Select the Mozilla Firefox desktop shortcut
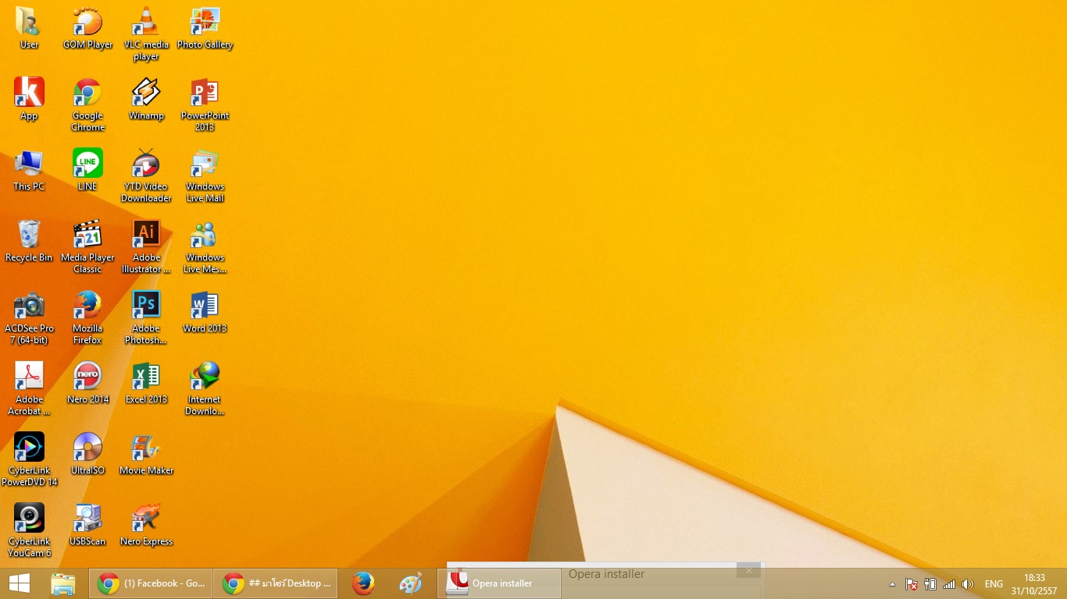The image size is (1067, 599). click(x=87, y=318)
